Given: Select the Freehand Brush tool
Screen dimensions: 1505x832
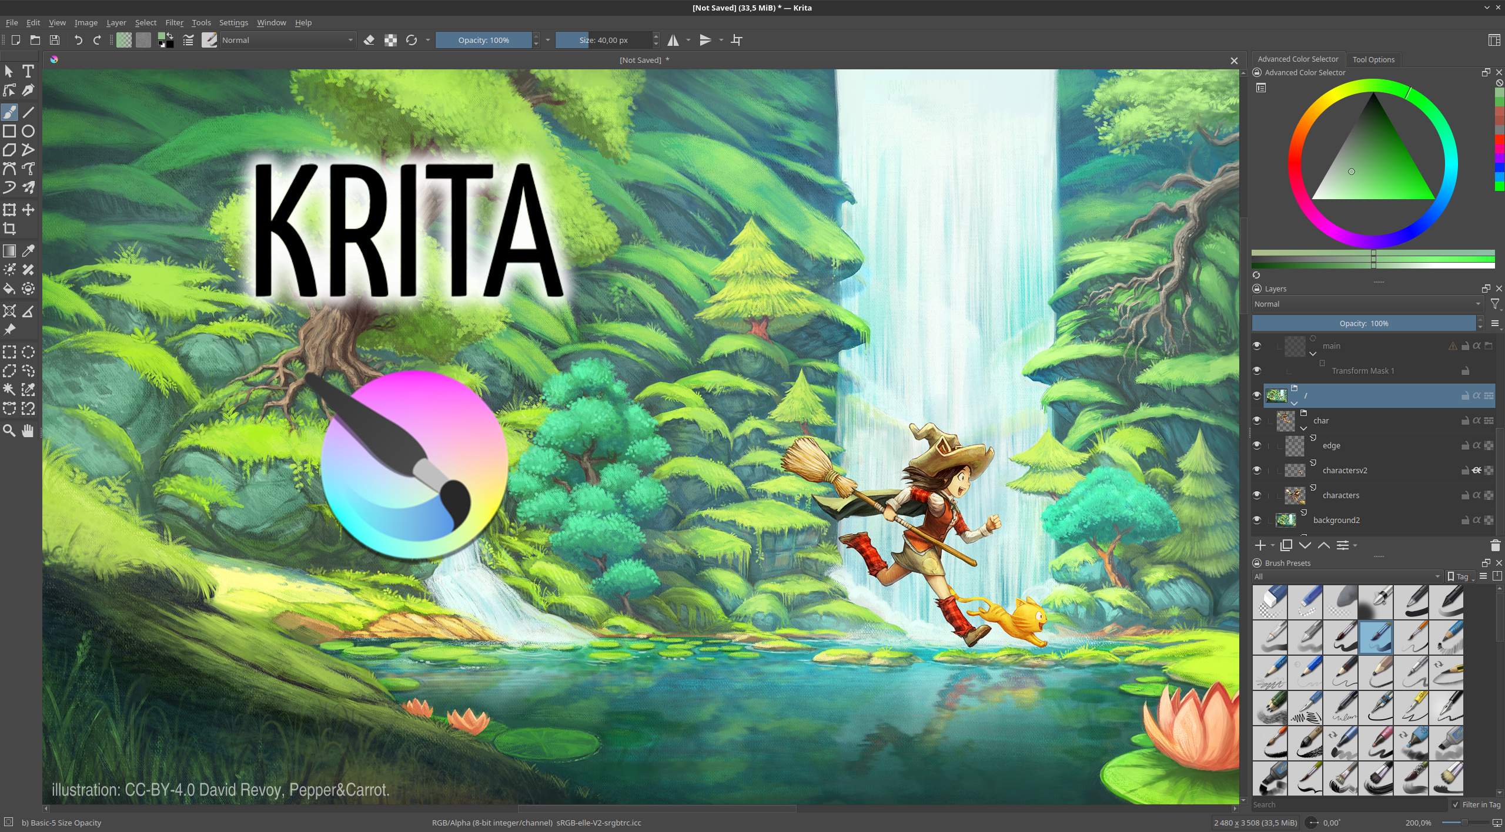Looking at the screenshot, I should [9, 112].
